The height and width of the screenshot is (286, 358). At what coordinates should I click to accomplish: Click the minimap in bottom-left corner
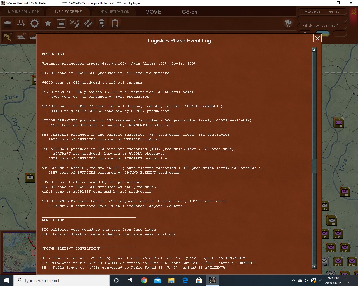[x=19, y=253]
